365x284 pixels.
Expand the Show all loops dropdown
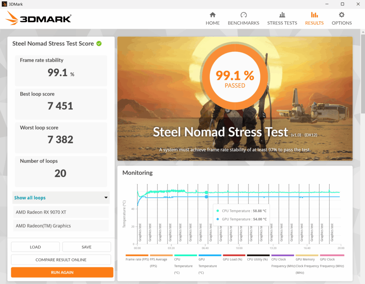click(61, 198)
